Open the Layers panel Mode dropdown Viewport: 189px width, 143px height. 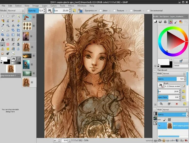pos(175,110)
